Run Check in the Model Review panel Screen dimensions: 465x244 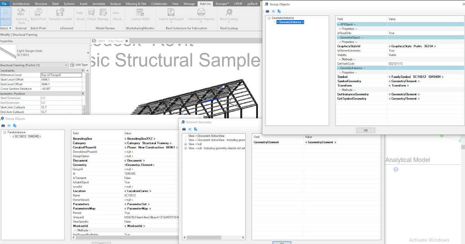(91, 15)
